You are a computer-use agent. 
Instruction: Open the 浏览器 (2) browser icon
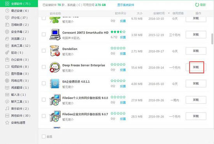[x=7, y=39]
